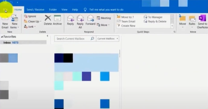208x109 pixels.
Task: Click Reply All button
Action: click(x=80, y=22)
